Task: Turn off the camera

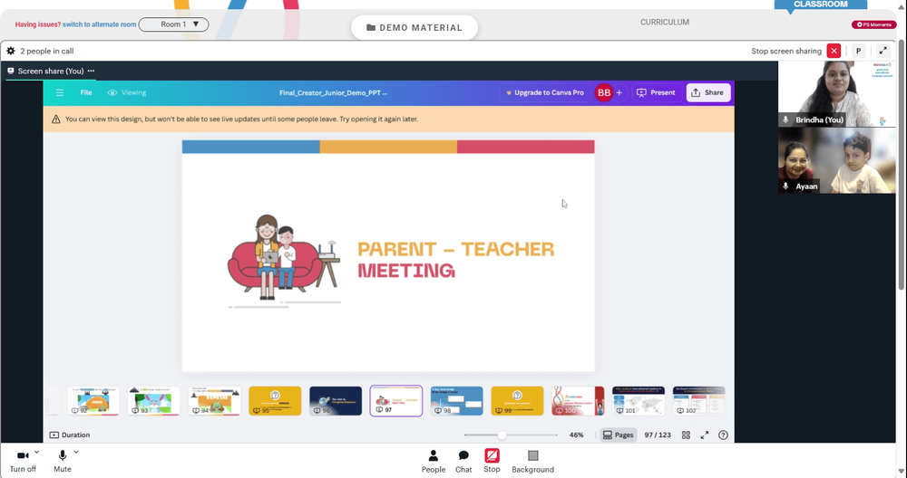Action: pos(23,462)
